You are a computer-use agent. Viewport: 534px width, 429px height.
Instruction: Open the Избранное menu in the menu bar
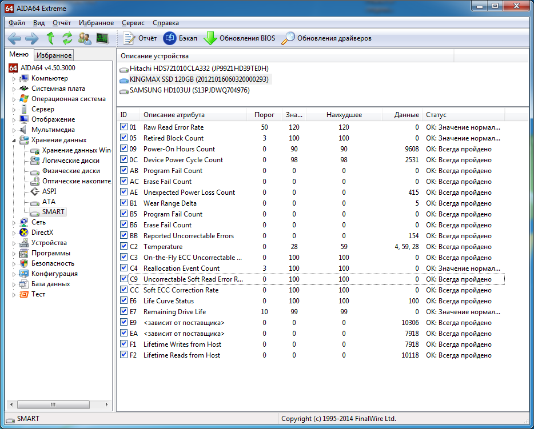[x=97, y=23]
